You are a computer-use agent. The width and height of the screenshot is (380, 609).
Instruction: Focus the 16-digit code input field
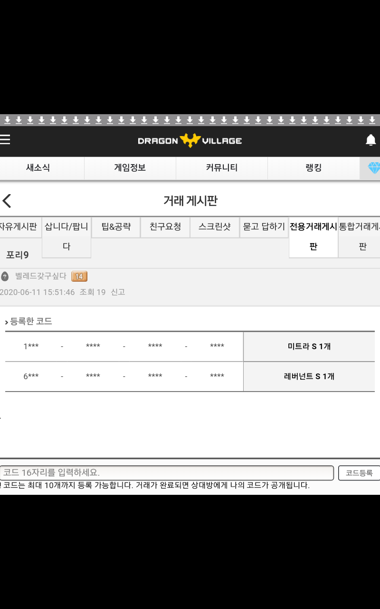(166, 473)
